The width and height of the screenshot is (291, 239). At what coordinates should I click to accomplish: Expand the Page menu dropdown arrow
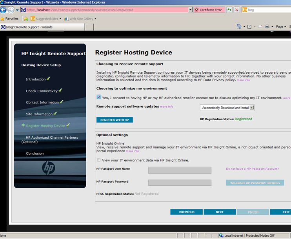pyautogui.click(x=285, y=27)
